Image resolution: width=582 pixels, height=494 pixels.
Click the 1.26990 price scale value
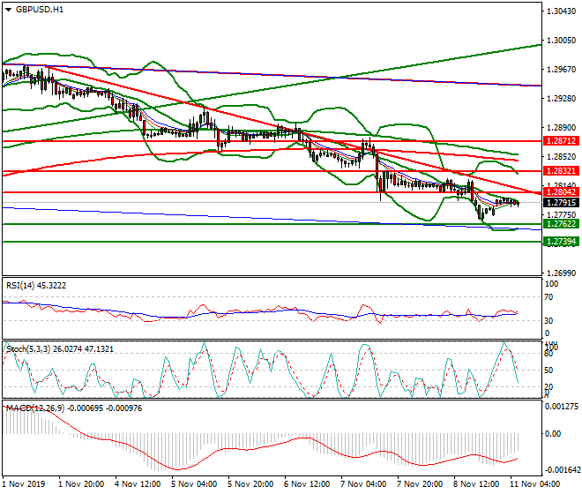point(561,273)
